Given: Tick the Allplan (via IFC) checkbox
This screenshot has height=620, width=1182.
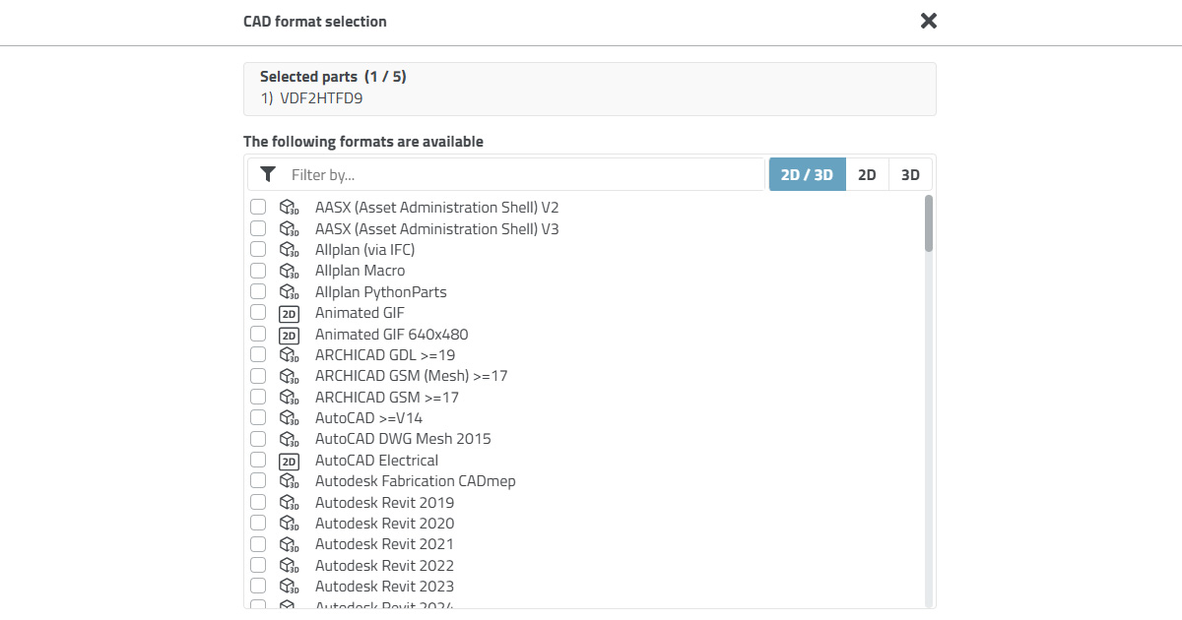Looking at the screenshot, I should pyautogui.click(x=258, y=250).
